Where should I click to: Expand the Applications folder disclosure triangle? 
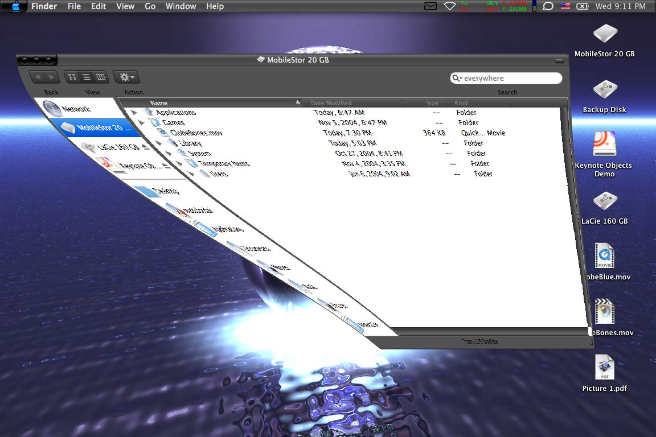(134, 113)
